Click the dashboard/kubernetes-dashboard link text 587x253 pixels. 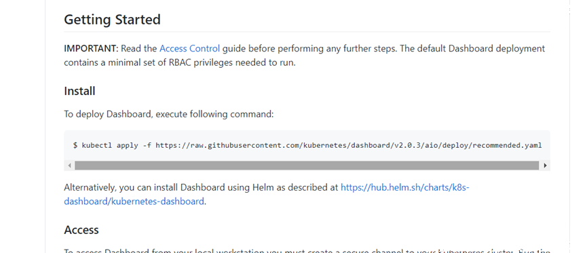pos(134,201)
